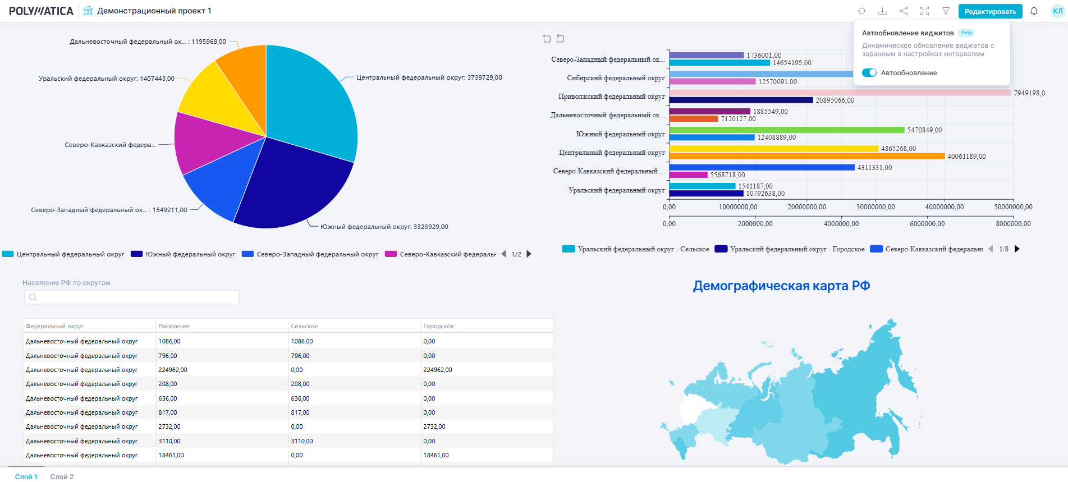Click the refresh widgets icon
This screenshot has width=1068, height=482.
pyautogui.click(x=861, y=11)
